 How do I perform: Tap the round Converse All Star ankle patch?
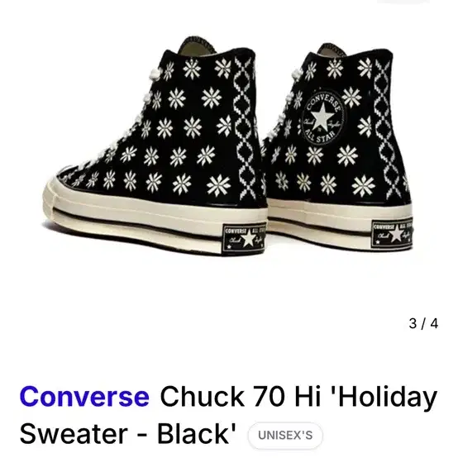coord(322,117)
